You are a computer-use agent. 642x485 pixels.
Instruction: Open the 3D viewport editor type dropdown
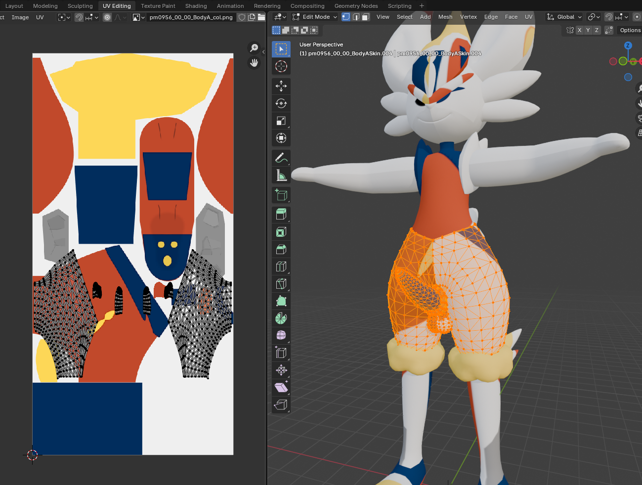[x=280, y=17]
